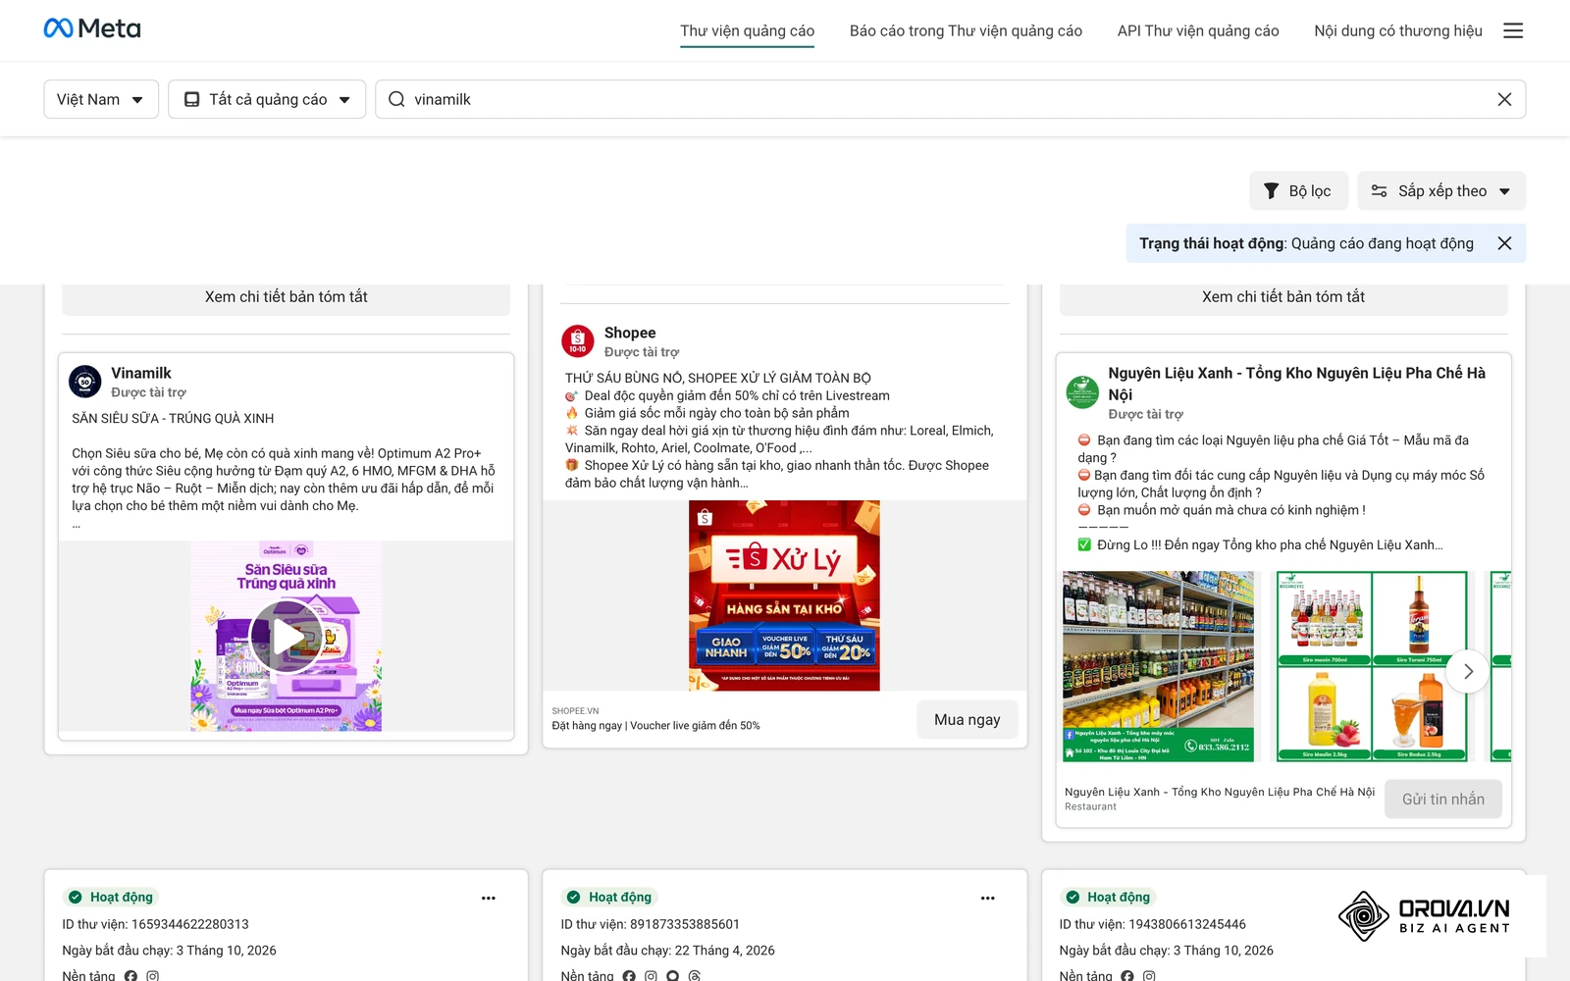Open the Vinamilk advertiser name link

[141, 373]
